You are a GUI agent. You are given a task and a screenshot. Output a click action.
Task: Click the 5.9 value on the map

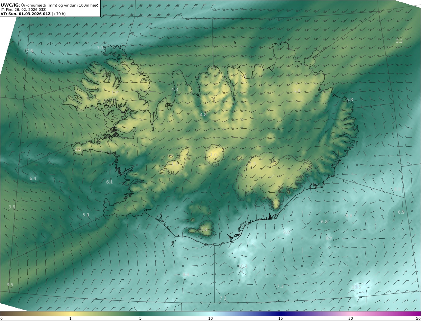tap(86, 215)
